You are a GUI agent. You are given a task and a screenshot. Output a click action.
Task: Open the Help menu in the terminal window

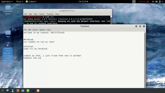pyautogui.click(x=57, y=14)
